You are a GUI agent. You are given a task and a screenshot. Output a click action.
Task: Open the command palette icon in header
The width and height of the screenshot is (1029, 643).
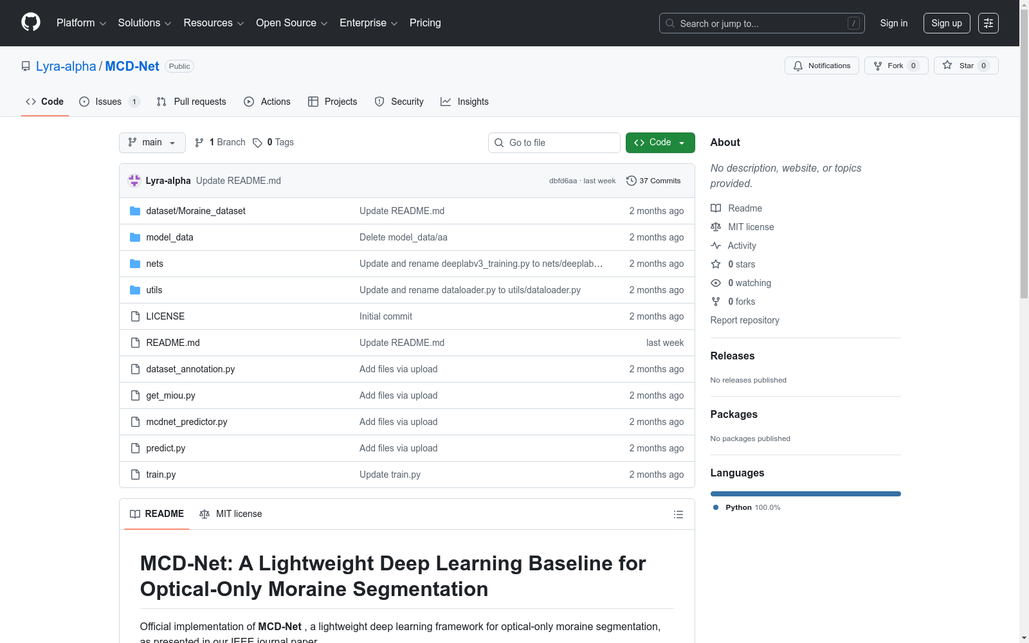pos(988,23)
